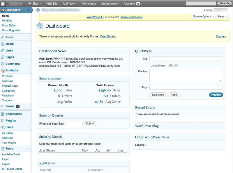233x173 pixels.
Task: Expand the Screen Options panel
Action: pos(204,17)
